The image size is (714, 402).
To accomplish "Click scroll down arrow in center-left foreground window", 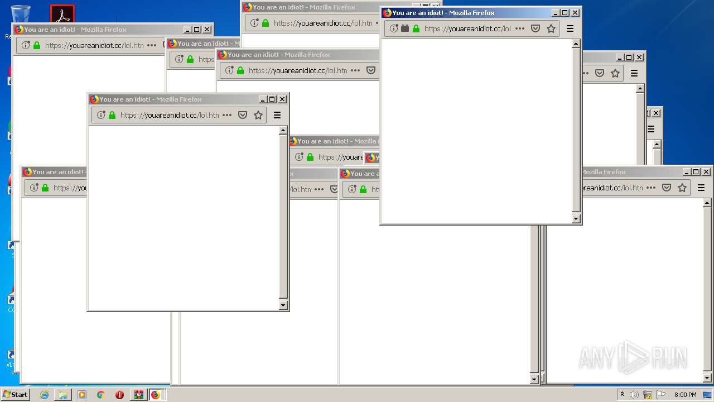I will (283, 305).
